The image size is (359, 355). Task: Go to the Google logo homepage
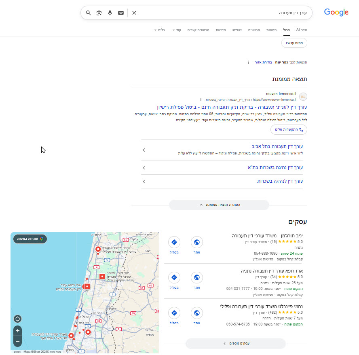[336, 12]
